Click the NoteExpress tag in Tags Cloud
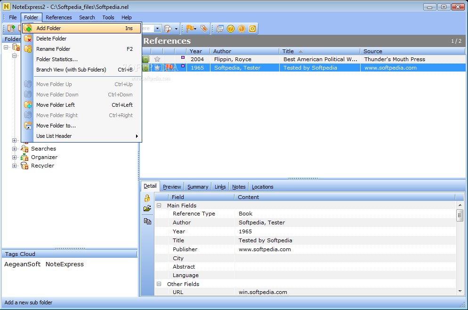The image size is (468, 310). (x=65, y=264)
